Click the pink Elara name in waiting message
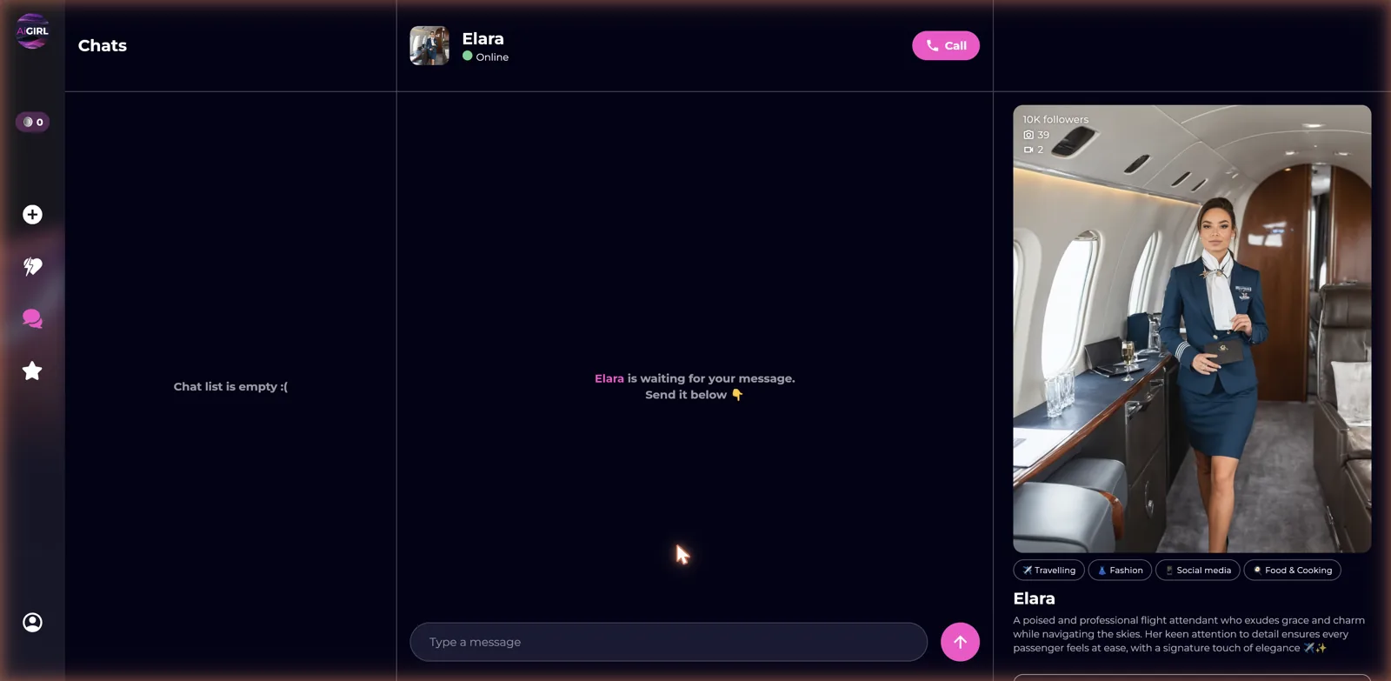Viewport: 1391px width, 681px height. (609, 378)
